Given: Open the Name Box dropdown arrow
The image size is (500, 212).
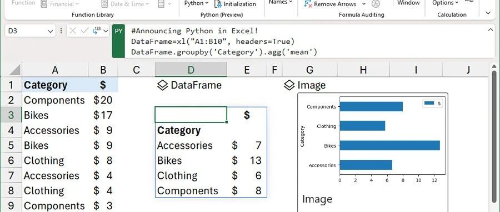Looking at the screenshot, I should click(50, 31).
